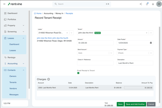Click the global Search box
The height and width of the screenshot is (108, 162).
[x=81, y=4]
